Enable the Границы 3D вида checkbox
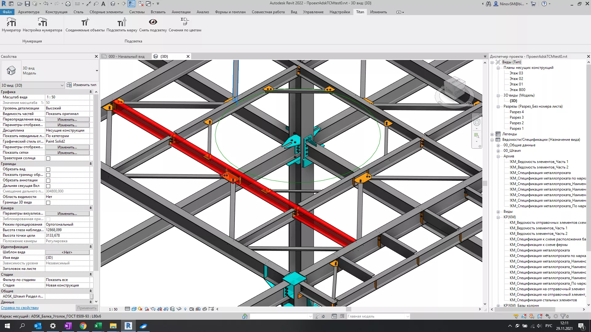Screen dimensions: 591x332 [48, 202]
